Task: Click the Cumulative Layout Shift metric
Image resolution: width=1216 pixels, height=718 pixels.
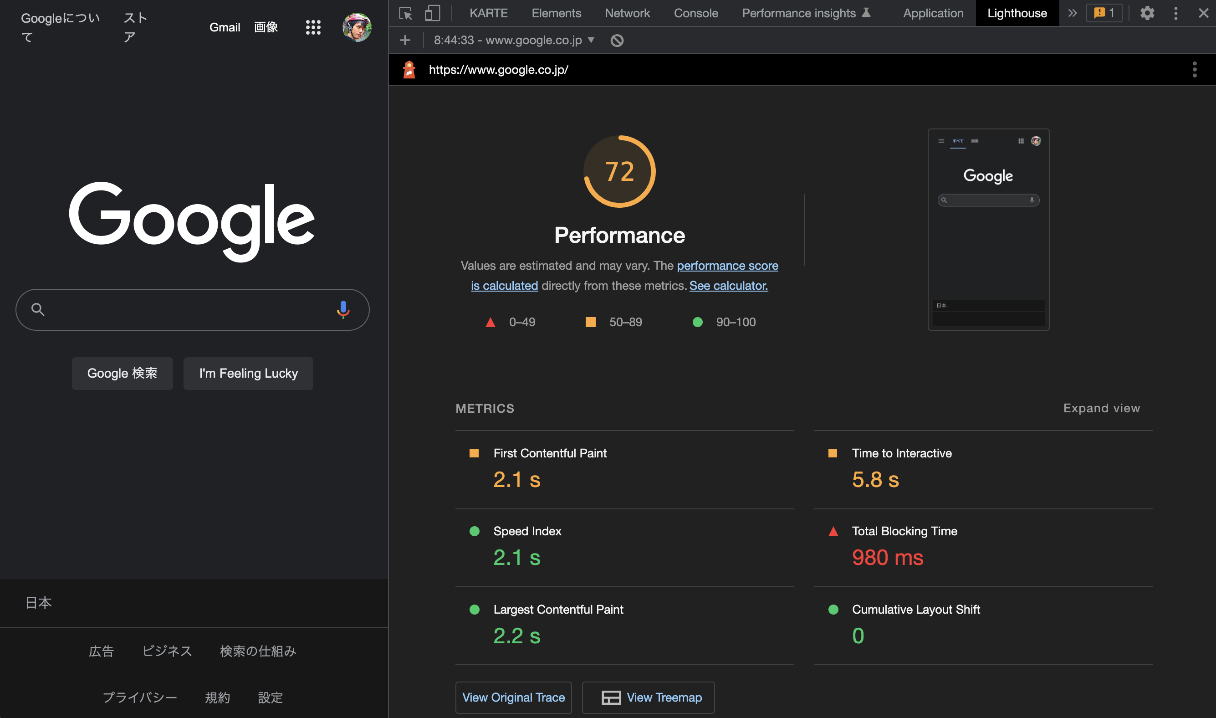Action: click(x=983, y=626)
